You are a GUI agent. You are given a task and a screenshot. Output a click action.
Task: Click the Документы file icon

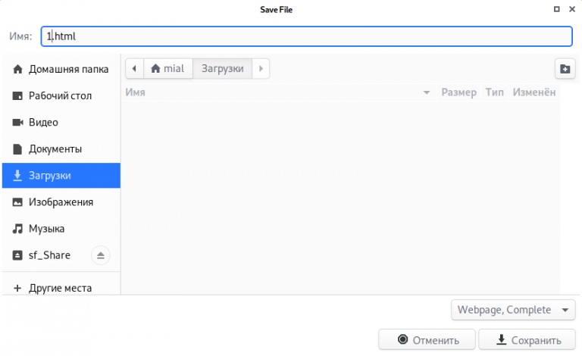coord(17,148)
